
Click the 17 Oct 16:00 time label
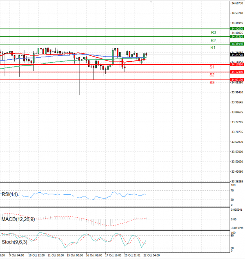click(x=113, y=255)
